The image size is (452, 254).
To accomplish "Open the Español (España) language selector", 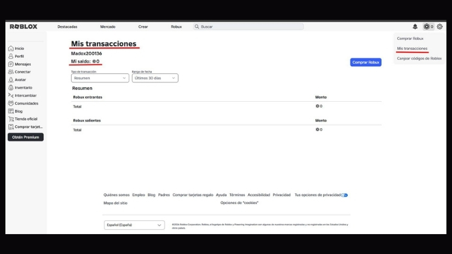I will 134,225.
